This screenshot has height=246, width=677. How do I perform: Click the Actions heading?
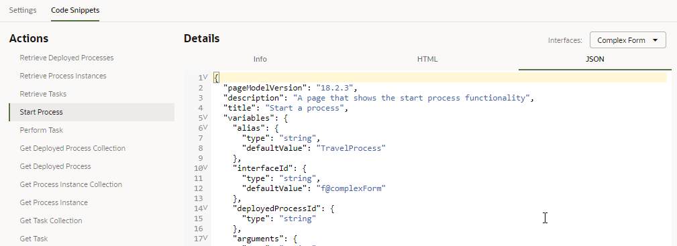point(28,38)
